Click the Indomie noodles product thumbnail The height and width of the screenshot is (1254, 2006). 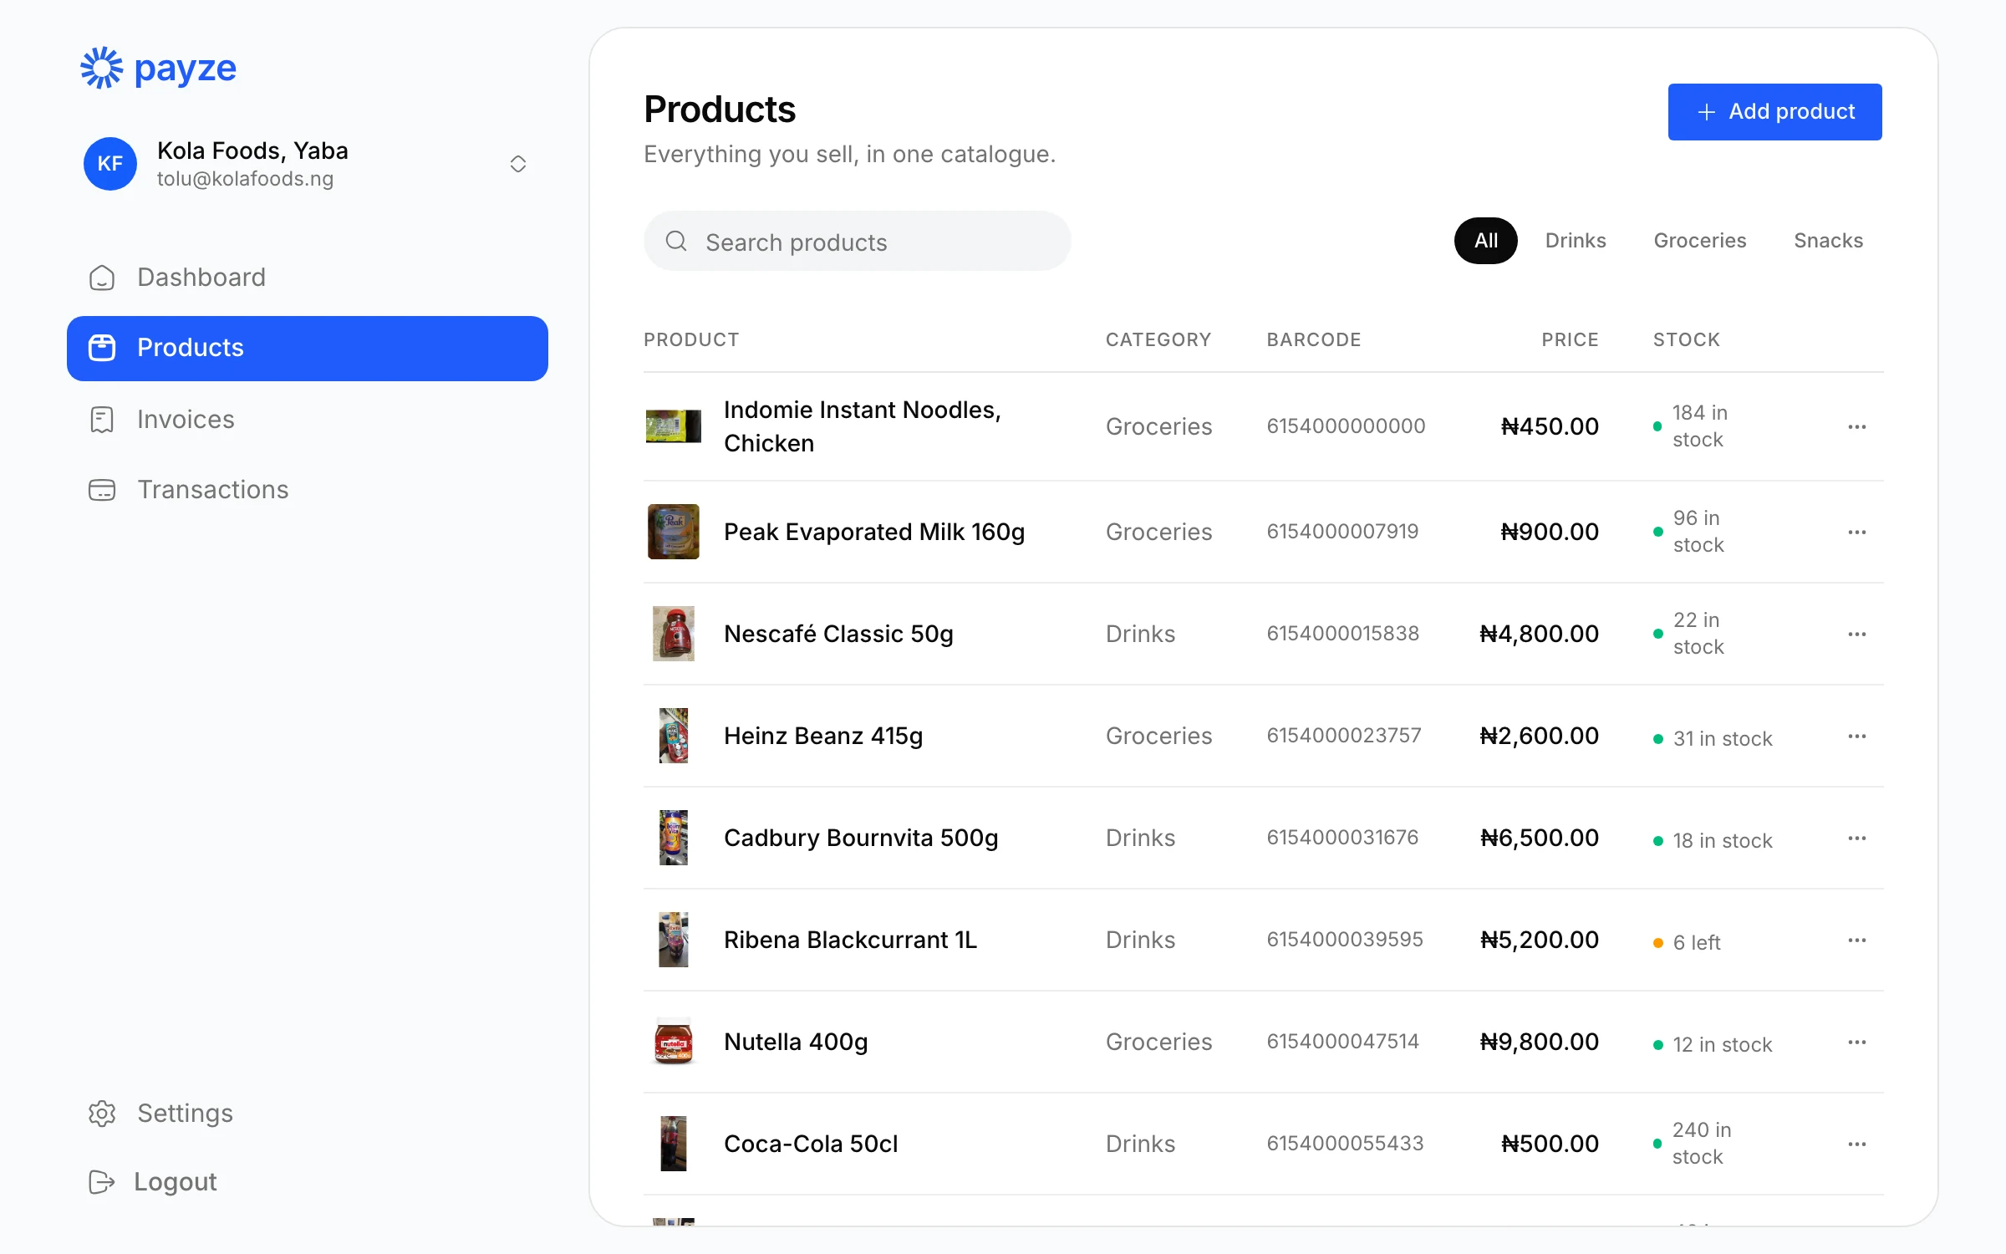coord(674,426)
